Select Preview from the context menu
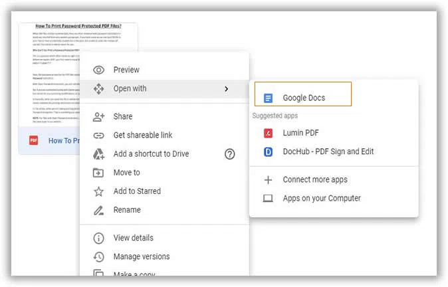 pos(164,70)
